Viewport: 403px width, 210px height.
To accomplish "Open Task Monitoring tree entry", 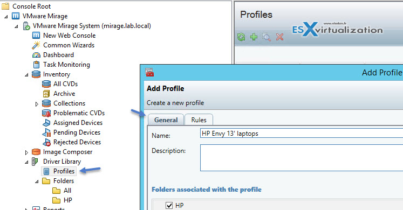I will [x=66, y=65].
